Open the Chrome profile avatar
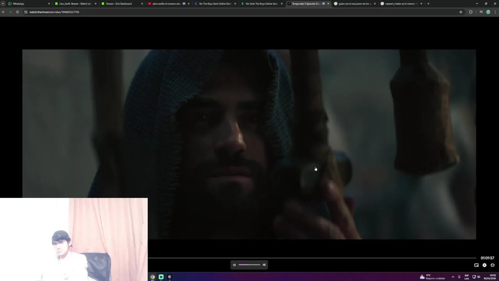Viewport: 499px width, 281px height. pos(488,12)
